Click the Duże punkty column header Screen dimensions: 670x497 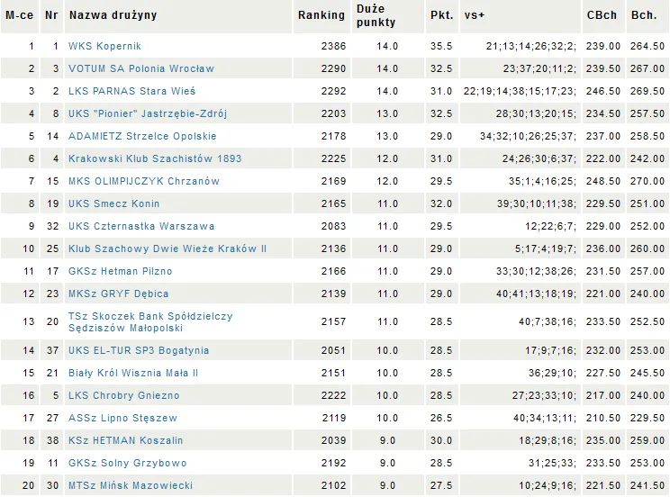[376, 15]
